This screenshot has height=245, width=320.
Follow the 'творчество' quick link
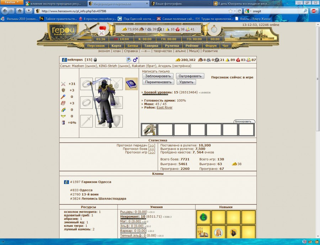[x=162, y=51]
